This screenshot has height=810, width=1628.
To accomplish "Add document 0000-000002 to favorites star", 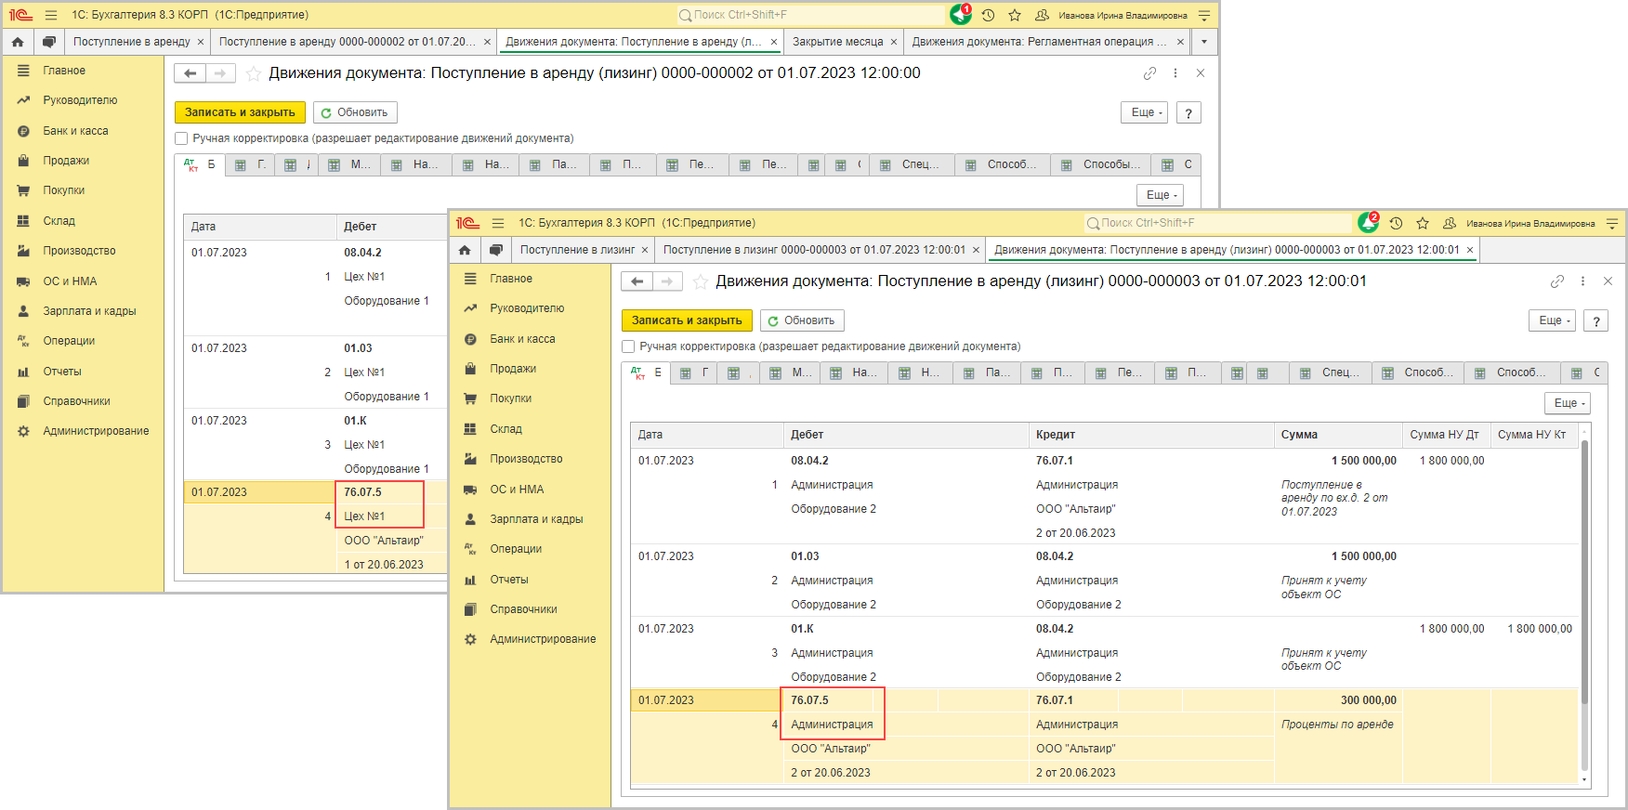I will (x=254, y=73).
